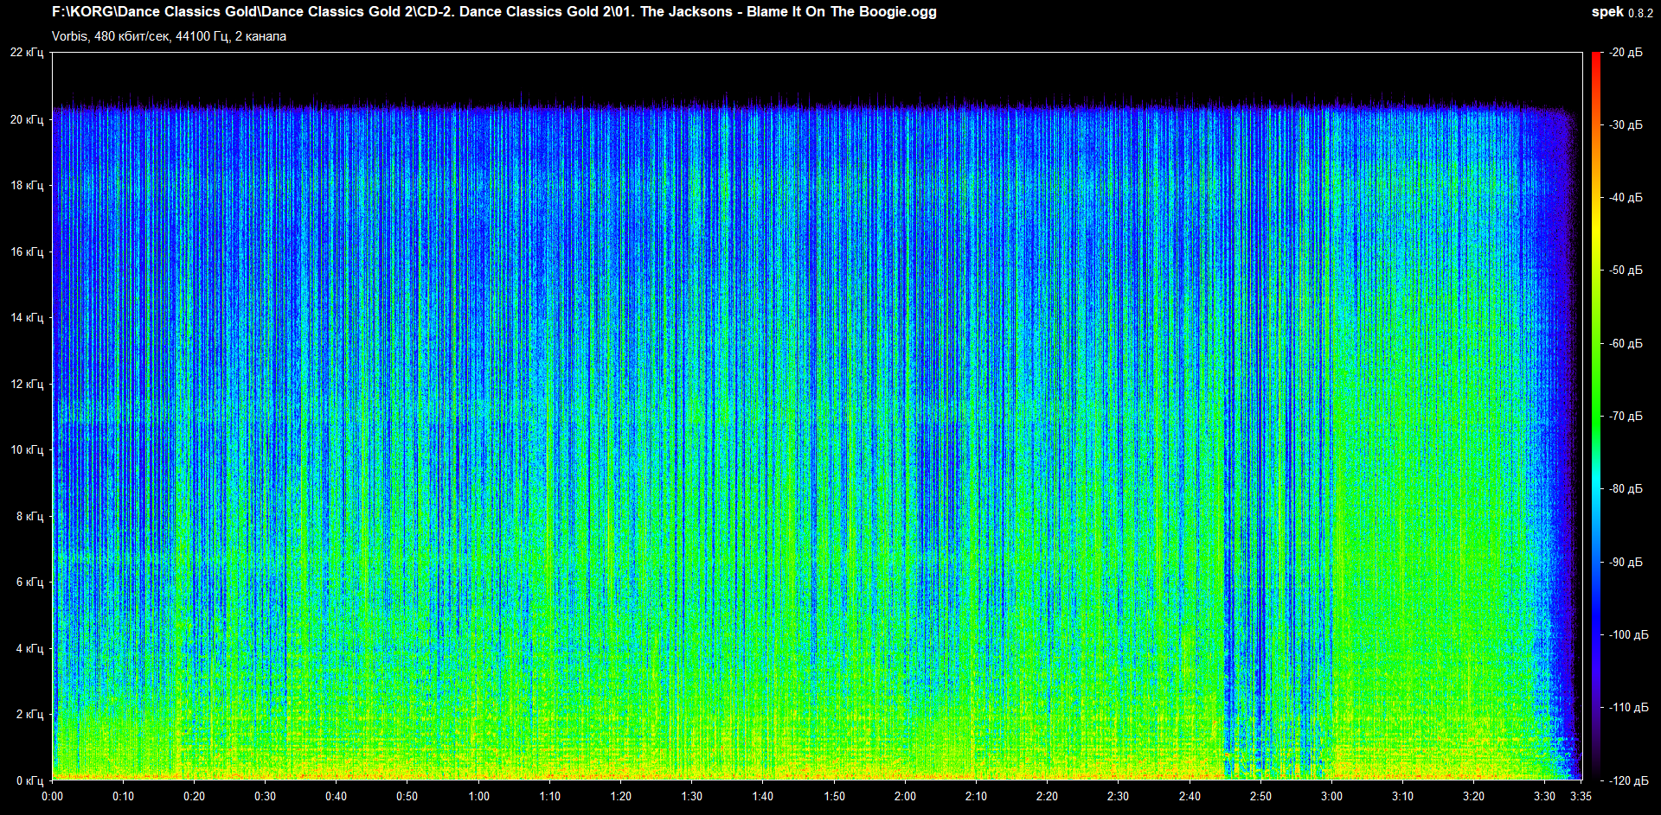
Task: Select the 0:00 start time marker
Action: click(53, 796)
